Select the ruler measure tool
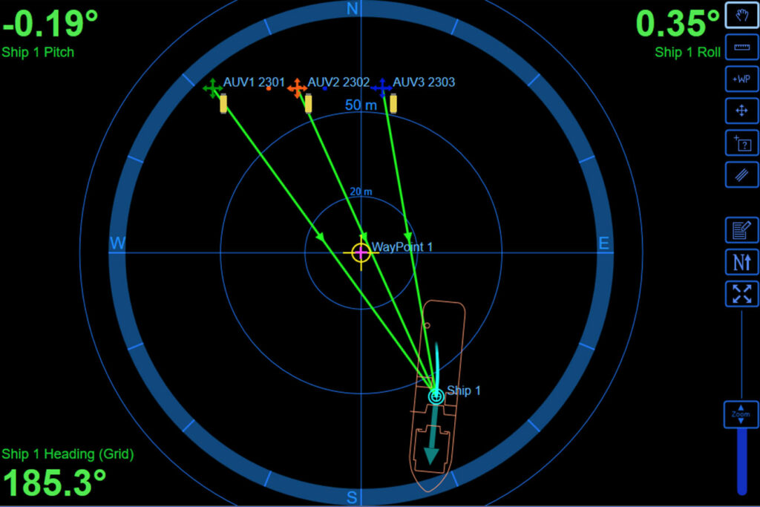This screenshot has height=507, width=760. pos(741,47)
